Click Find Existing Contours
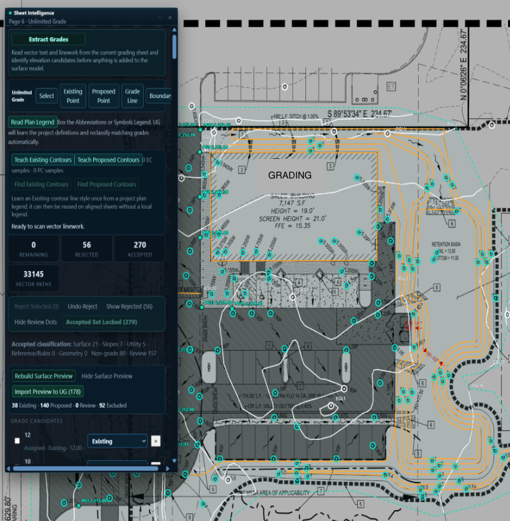 41,184
